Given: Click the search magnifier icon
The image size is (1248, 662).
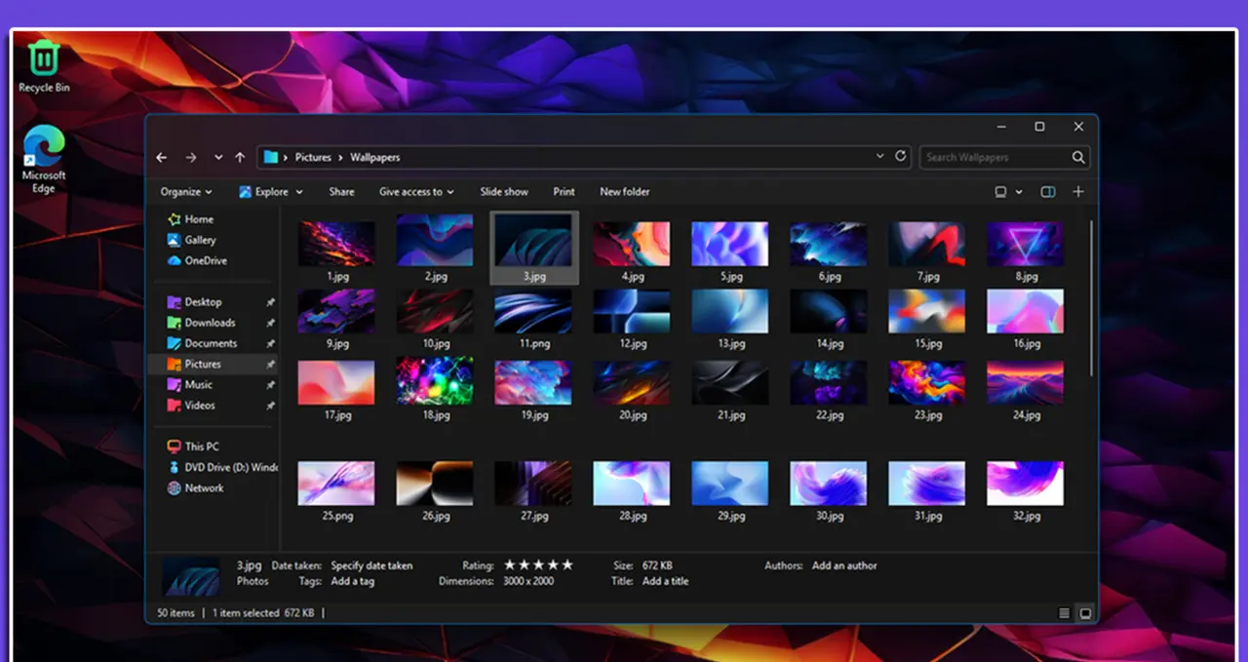Looking at the screenshot, I should point(1078,157).
